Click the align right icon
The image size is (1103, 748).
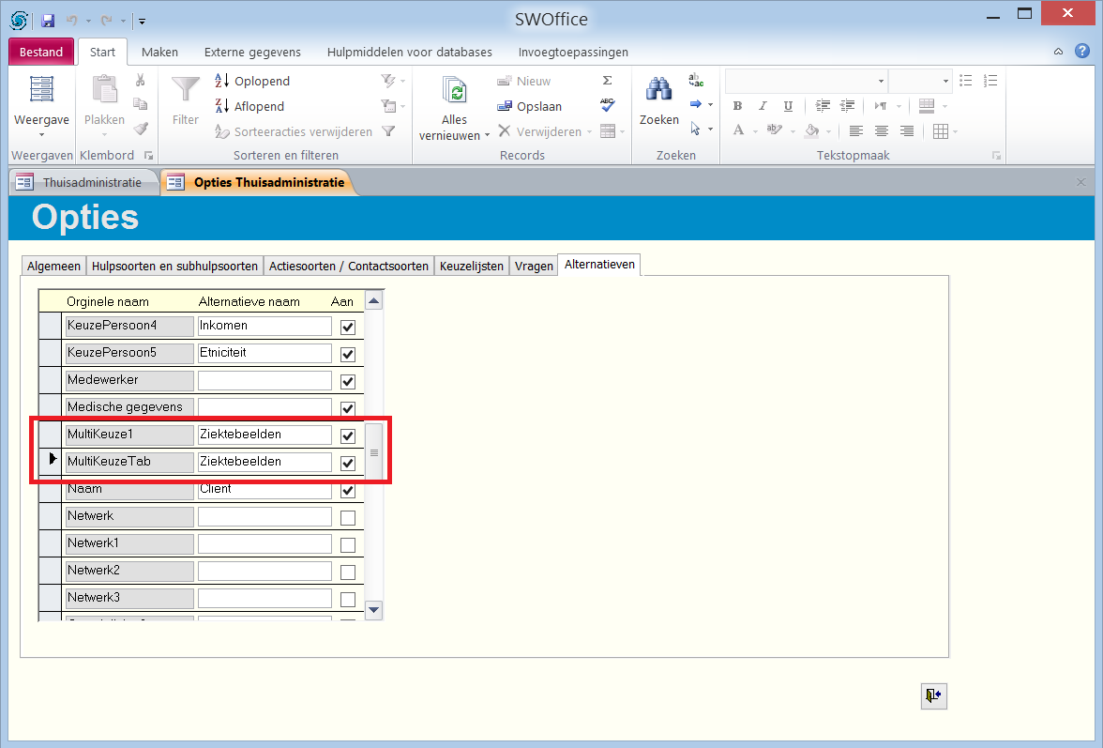(x=907, y=130)
